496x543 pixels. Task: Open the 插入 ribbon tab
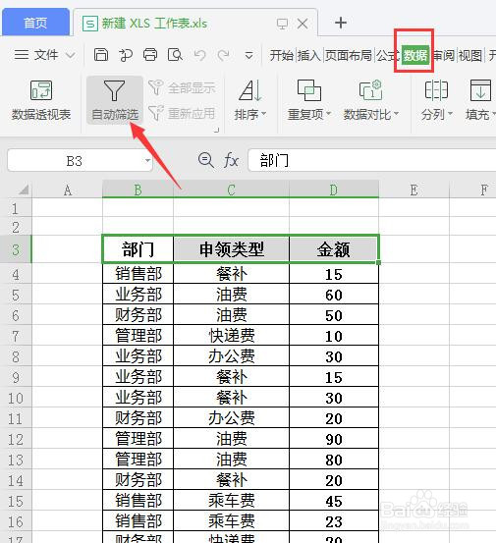pyautogui.click(x=309, y=55)
